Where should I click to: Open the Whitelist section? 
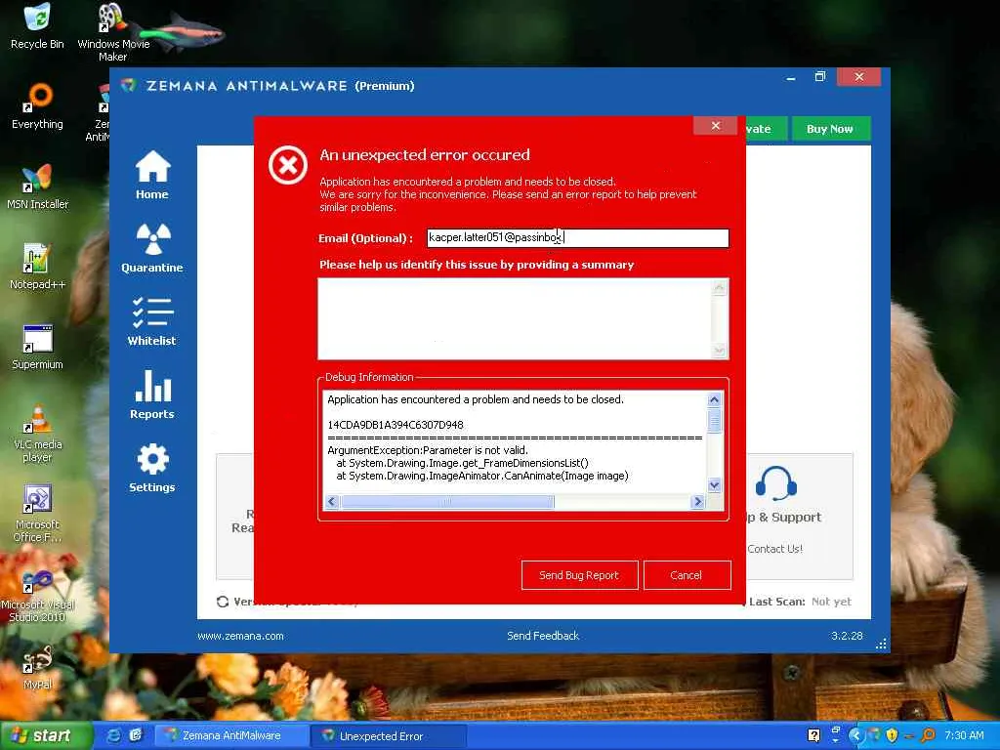click(x=151, y=321)
